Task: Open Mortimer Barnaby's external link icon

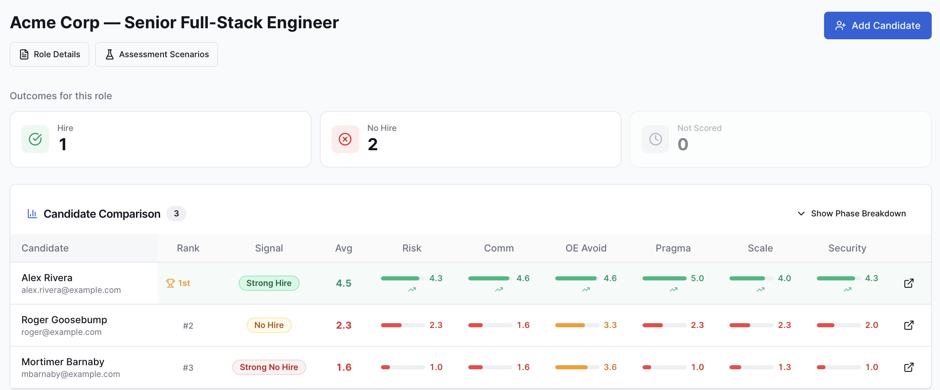Action: pyautogui.click(x=909, y=367)
